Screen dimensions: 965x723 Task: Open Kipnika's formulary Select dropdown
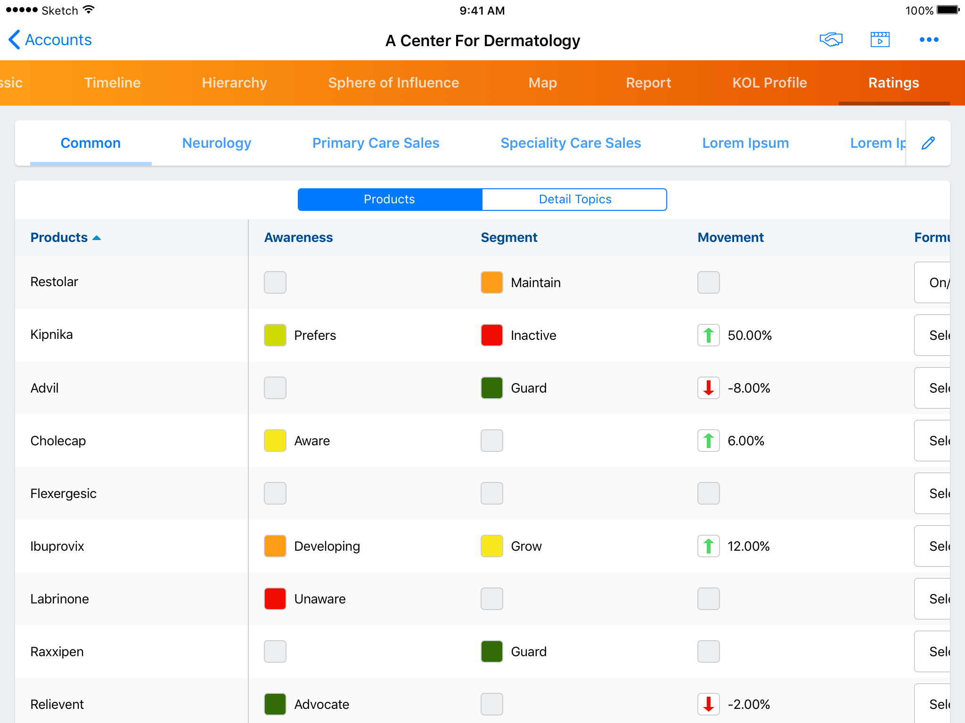[933, 335]
